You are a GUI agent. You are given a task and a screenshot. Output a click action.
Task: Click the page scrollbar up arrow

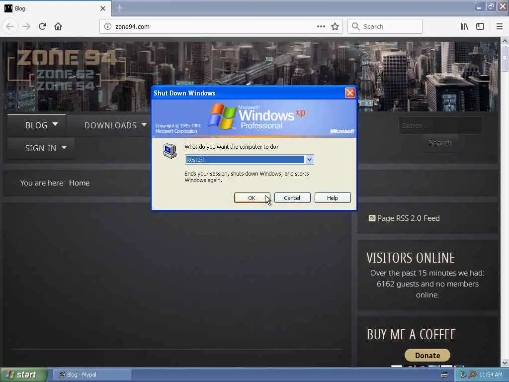tap(505, 41)
